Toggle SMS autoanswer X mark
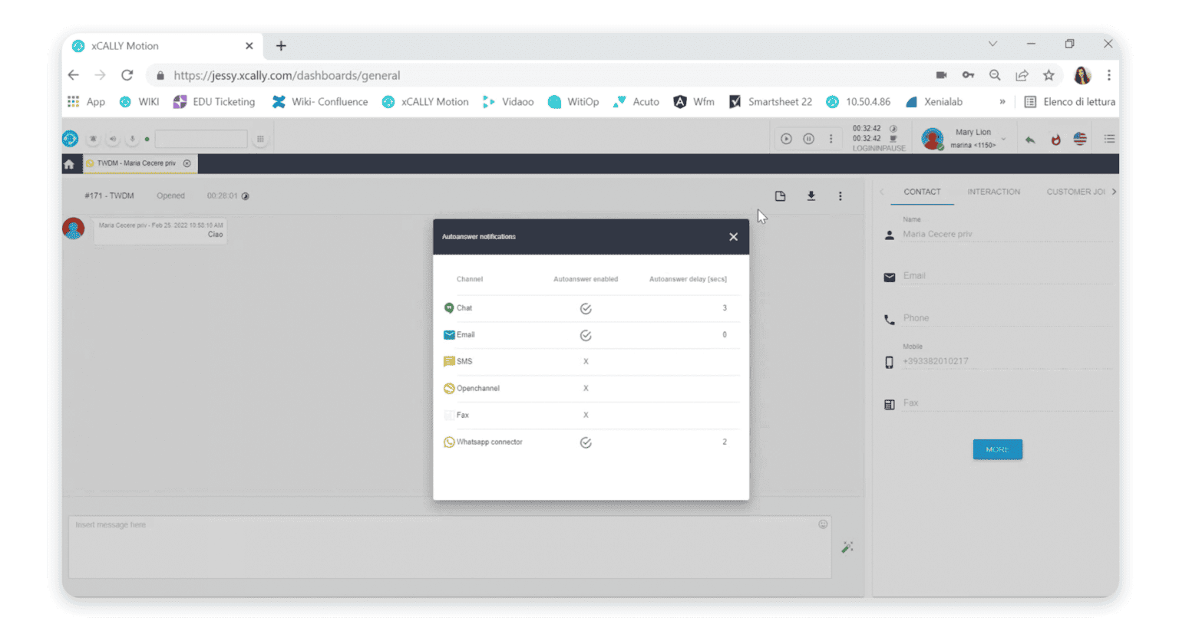1179x631 pixels. coord(586,361)
